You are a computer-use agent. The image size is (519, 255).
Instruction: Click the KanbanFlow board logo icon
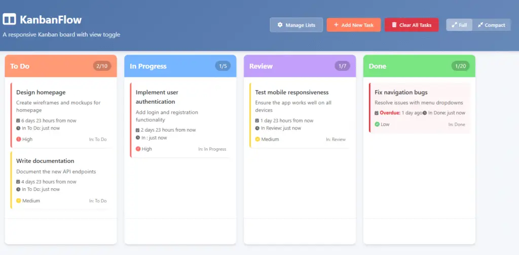pyautogui.click(x=9, y=20)
